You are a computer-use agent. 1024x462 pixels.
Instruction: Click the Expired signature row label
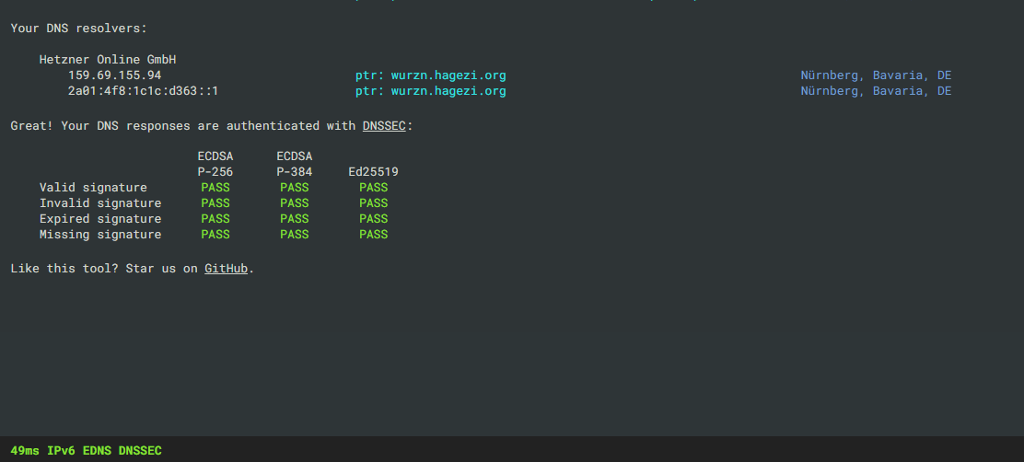click(100, 219)
